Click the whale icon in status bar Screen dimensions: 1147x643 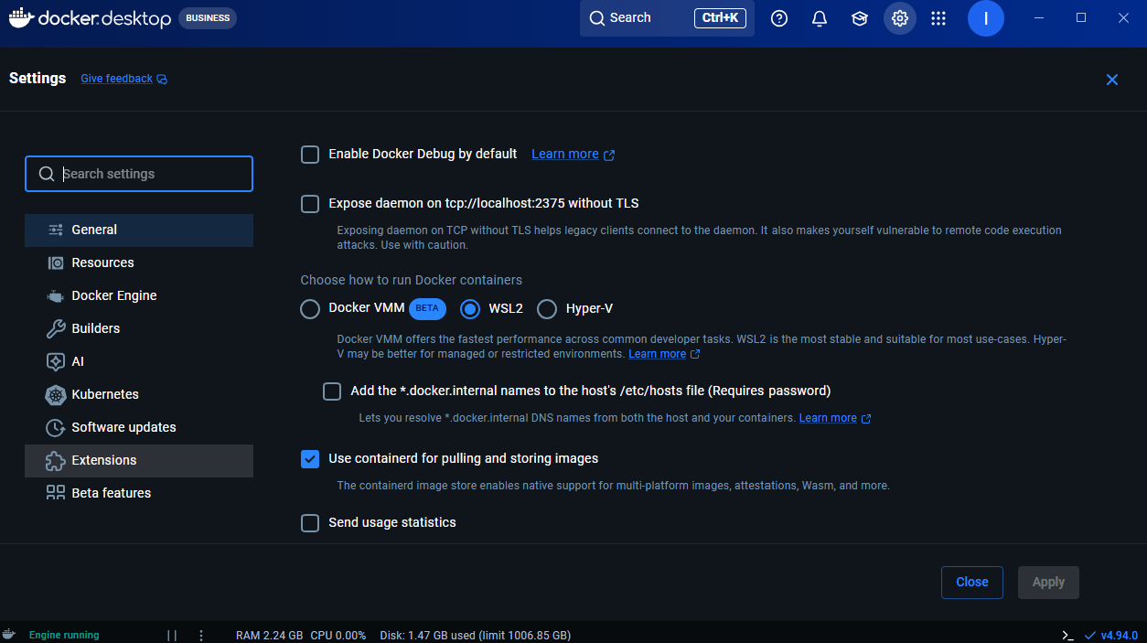tap(9, 635)
